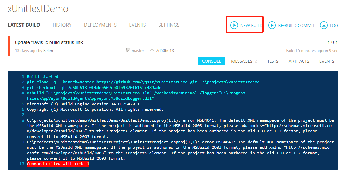Open the Settings tab
The image size is (345, 173).
pos(169,25)
